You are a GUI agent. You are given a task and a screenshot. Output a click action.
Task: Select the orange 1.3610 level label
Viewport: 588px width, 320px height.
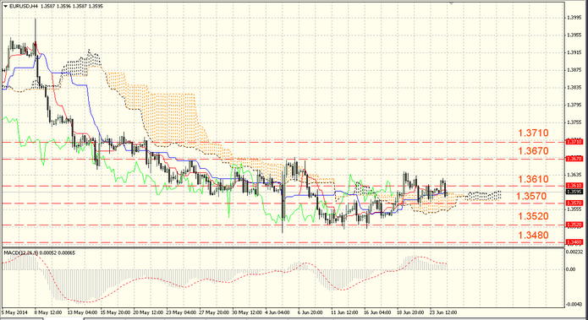(533, 179)
